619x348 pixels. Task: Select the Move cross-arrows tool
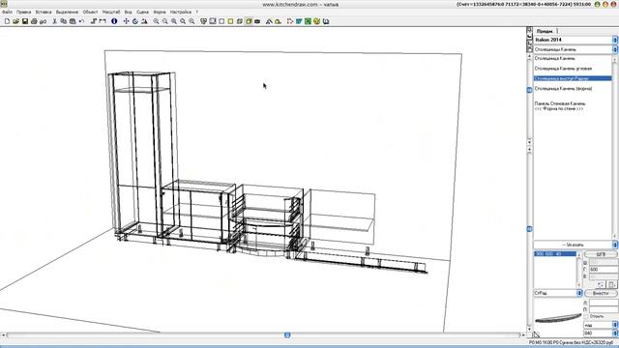coord(127,21)
